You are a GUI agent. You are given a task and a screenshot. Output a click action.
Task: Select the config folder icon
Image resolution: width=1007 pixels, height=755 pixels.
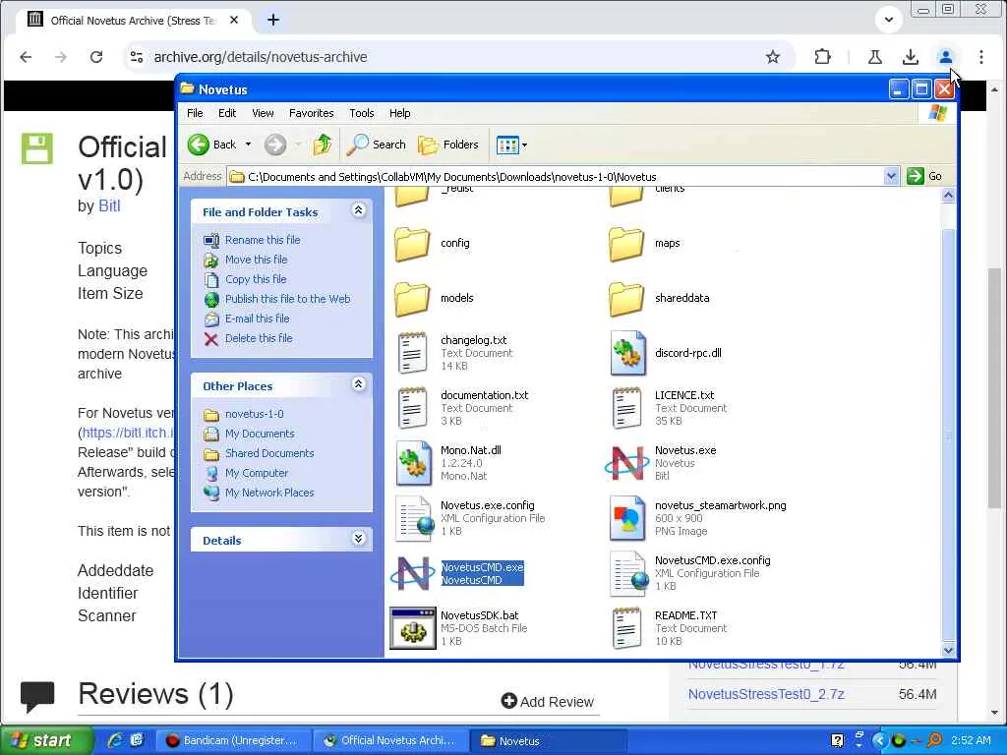[412, 244]
